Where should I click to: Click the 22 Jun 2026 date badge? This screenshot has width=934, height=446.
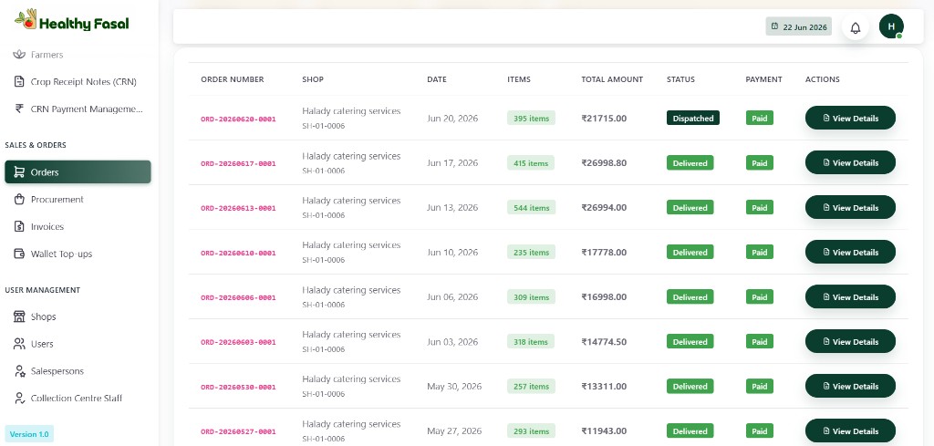point(799,26)
